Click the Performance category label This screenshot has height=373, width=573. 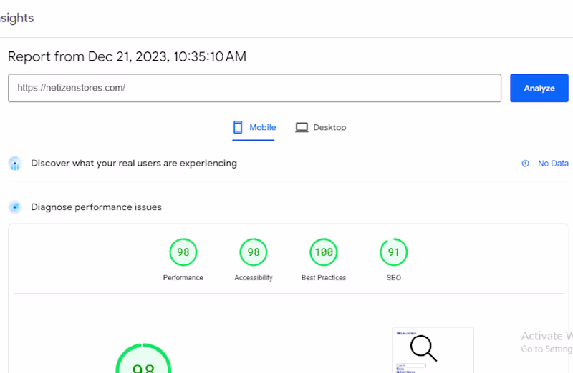[183, 277]
